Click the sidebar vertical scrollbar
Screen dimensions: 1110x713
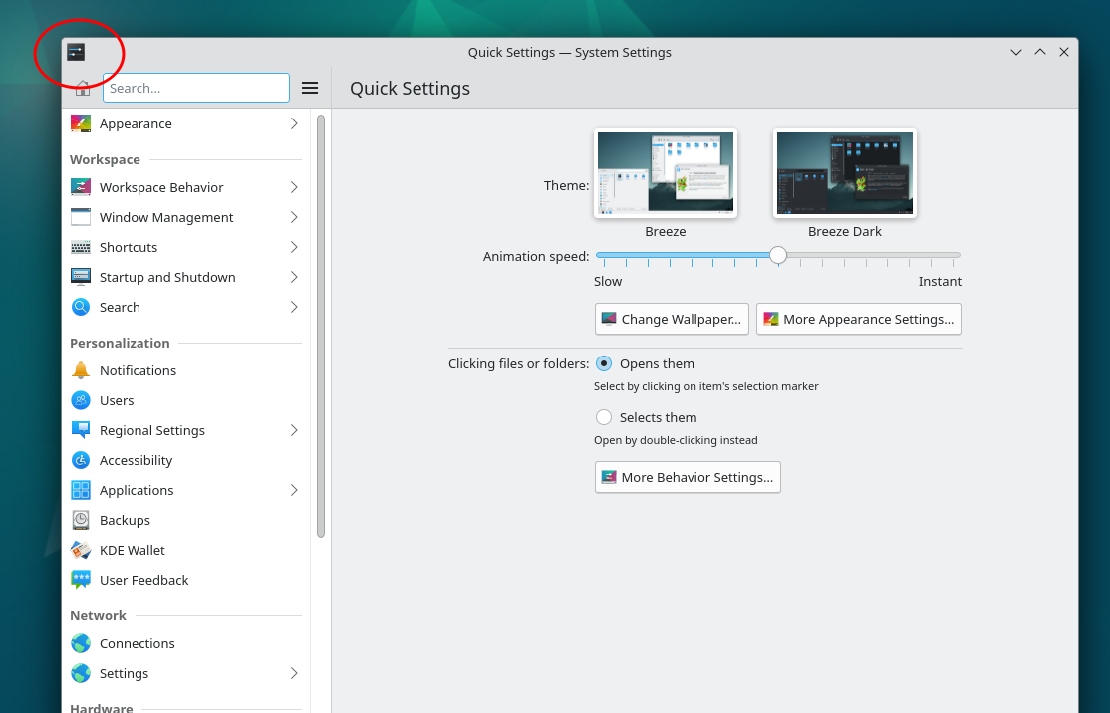click(321, 326)
